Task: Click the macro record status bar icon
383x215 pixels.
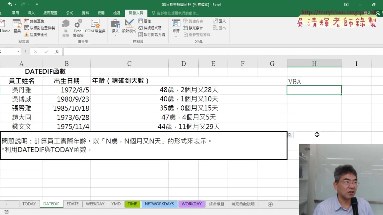Action: coord(6,212)
